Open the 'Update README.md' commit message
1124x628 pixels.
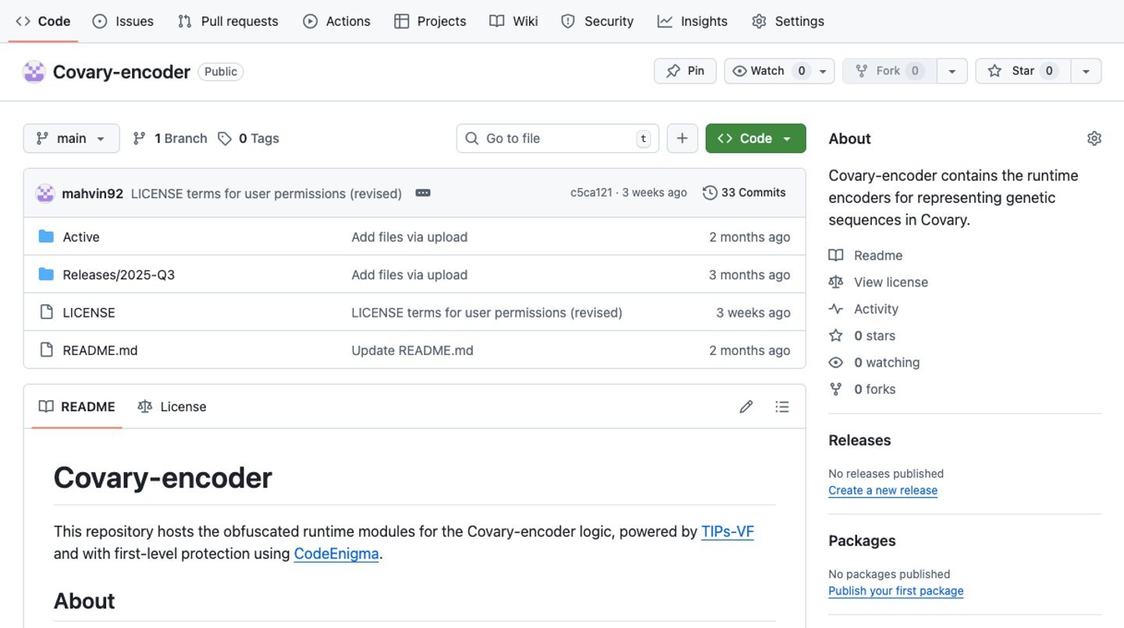[x=412, y=350]
